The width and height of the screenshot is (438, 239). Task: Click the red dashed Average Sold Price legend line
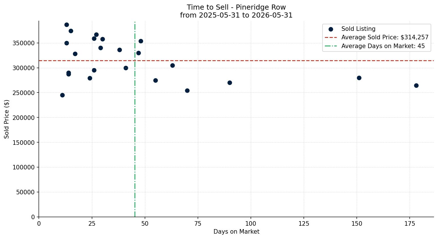coord(331,37)
